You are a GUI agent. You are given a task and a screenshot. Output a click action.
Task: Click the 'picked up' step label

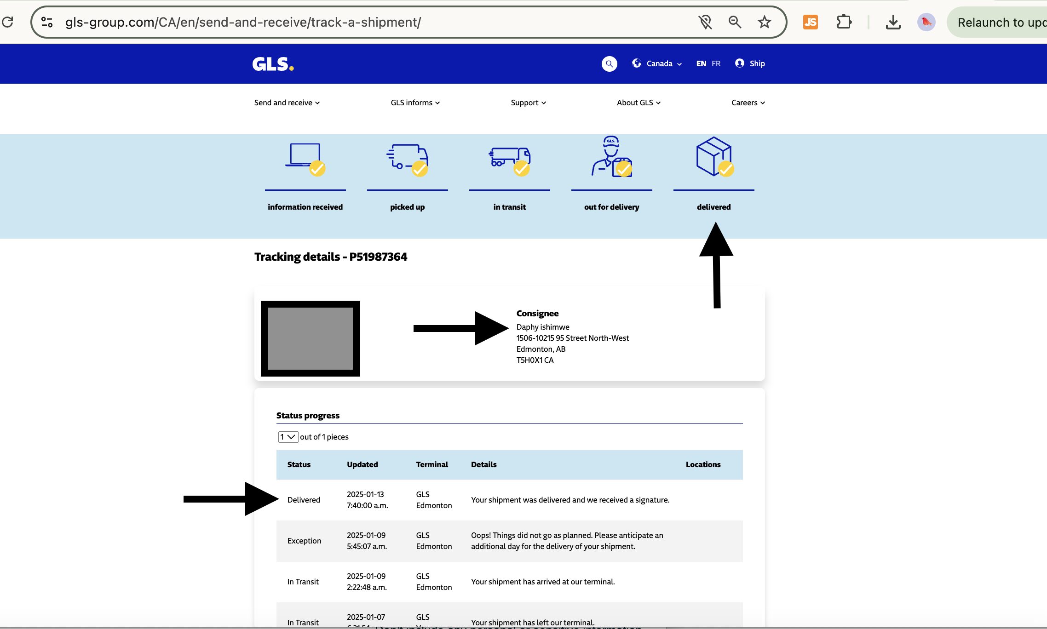coord(407,207)
